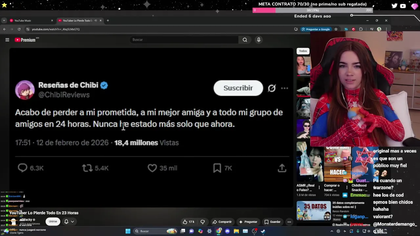The height and width of the screenshot is (236, 420).
Task: Open the Preguntar AI button
Action: (248, 222)
